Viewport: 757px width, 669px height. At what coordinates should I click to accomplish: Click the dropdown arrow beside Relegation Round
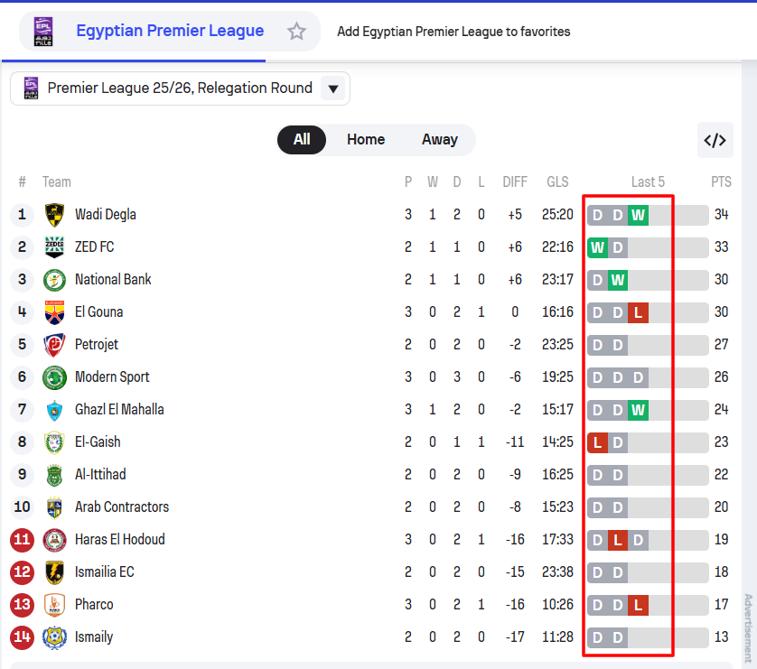pos(333,88)
